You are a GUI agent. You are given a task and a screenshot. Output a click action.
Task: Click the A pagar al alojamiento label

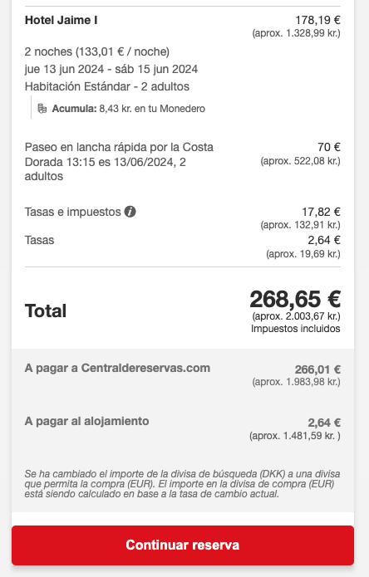tap(87, 421)
